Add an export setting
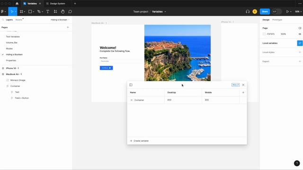Viewport: 303px width, 170px height. click(300, 61)
